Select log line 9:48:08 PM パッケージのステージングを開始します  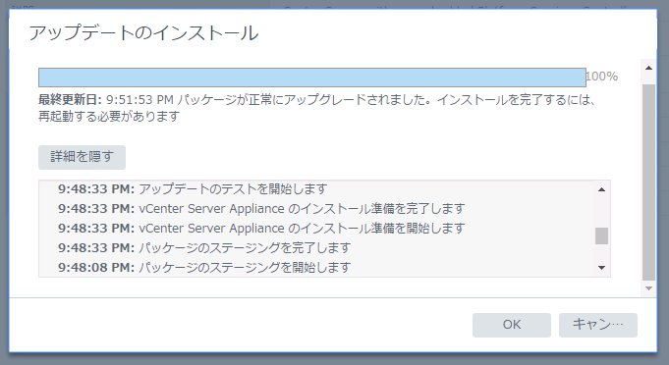(204, 268)
